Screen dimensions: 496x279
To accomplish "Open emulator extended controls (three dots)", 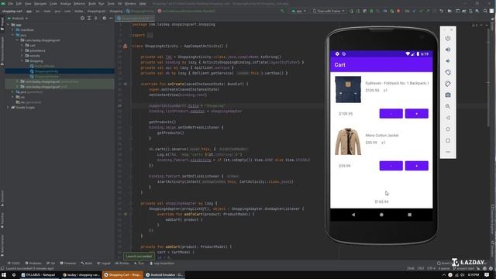I will click(448, 152).
